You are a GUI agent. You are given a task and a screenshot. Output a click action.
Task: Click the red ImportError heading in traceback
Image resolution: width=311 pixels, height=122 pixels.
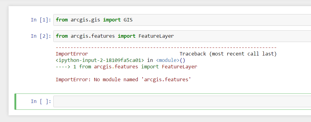[72, 54]
